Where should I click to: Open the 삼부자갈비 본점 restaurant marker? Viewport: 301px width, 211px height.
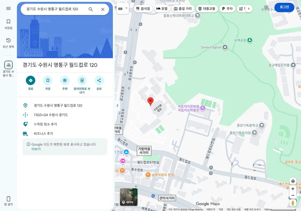click(148, 175)
